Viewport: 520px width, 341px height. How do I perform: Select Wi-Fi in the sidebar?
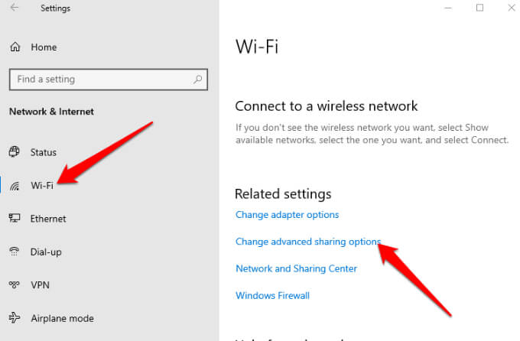pyautogui.click(x=42, y=186)
